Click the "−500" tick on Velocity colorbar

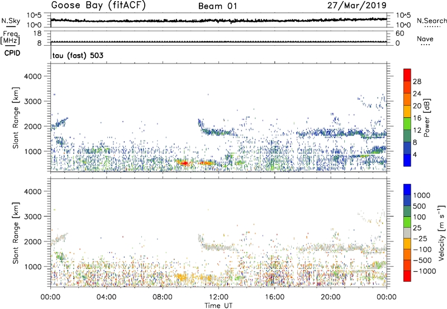(422, 260)
